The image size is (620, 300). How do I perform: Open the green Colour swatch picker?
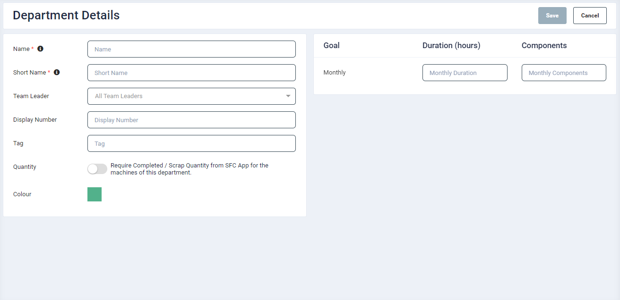tap(95, 194)
